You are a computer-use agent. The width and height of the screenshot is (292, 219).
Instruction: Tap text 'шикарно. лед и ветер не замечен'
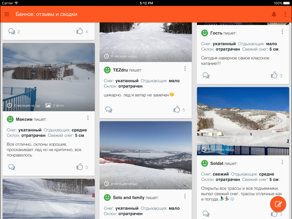coord(136,95)
